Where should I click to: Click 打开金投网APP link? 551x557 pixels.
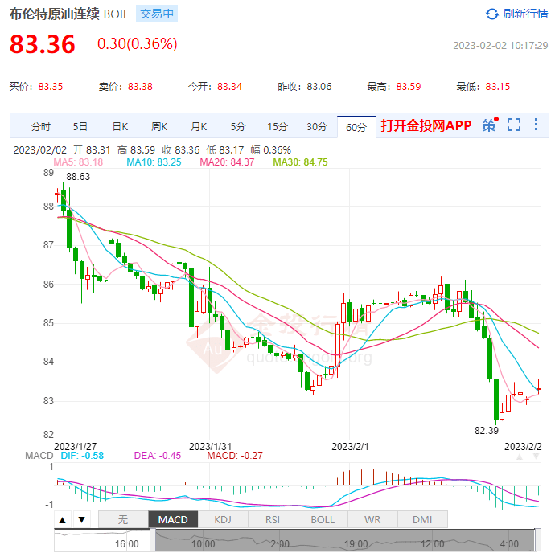[426, 126]
